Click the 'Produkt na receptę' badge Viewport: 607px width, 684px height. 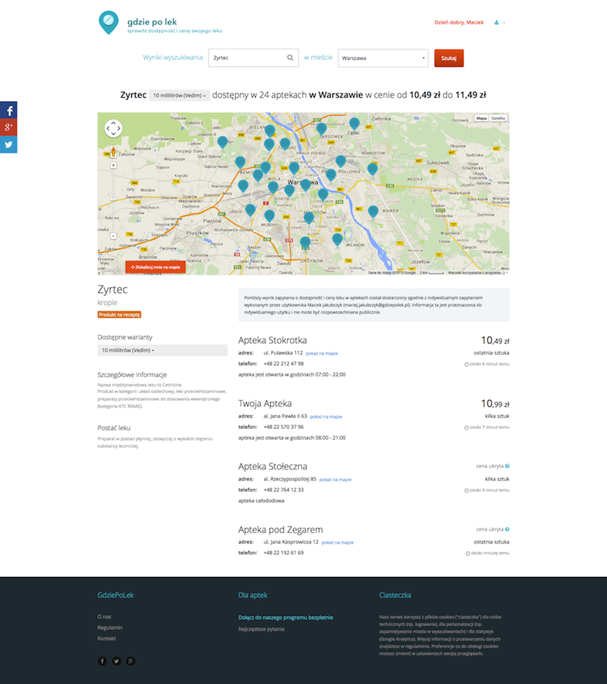tap(119, 314)
